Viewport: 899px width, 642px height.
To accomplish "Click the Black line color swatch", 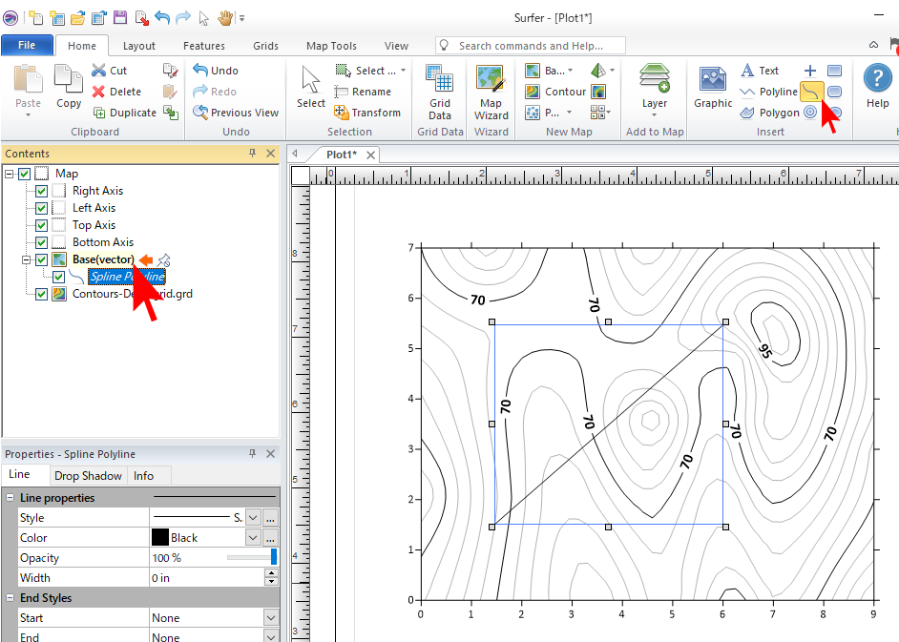I will coord(160,538).
